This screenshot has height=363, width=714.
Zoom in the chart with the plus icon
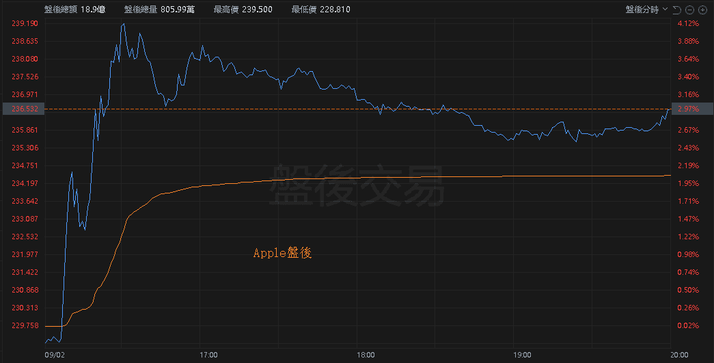click(702, 10)
